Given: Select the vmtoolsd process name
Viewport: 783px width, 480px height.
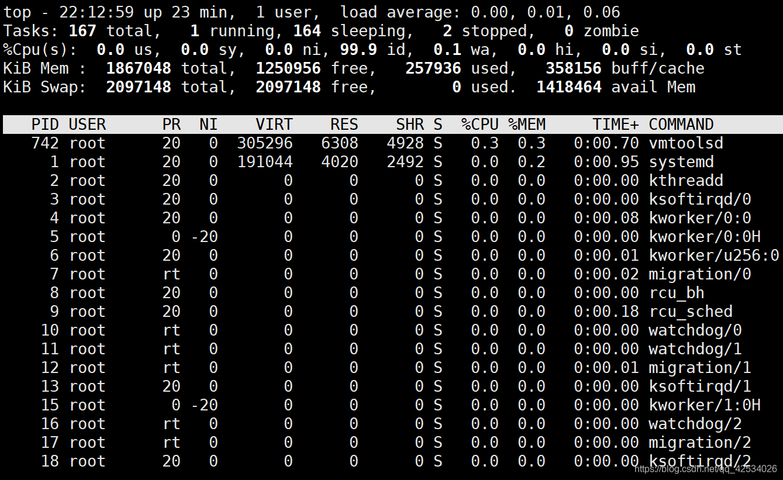Looking at the screenshot, I should pyautogui.click(x=686, y=143).
